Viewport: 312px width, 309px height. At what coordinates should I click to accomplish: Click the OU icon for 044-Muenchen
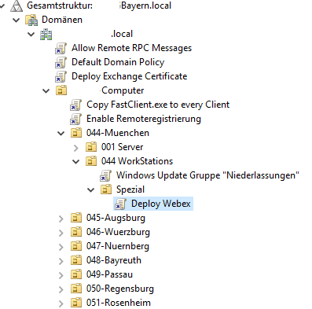(x=76, y=133)
